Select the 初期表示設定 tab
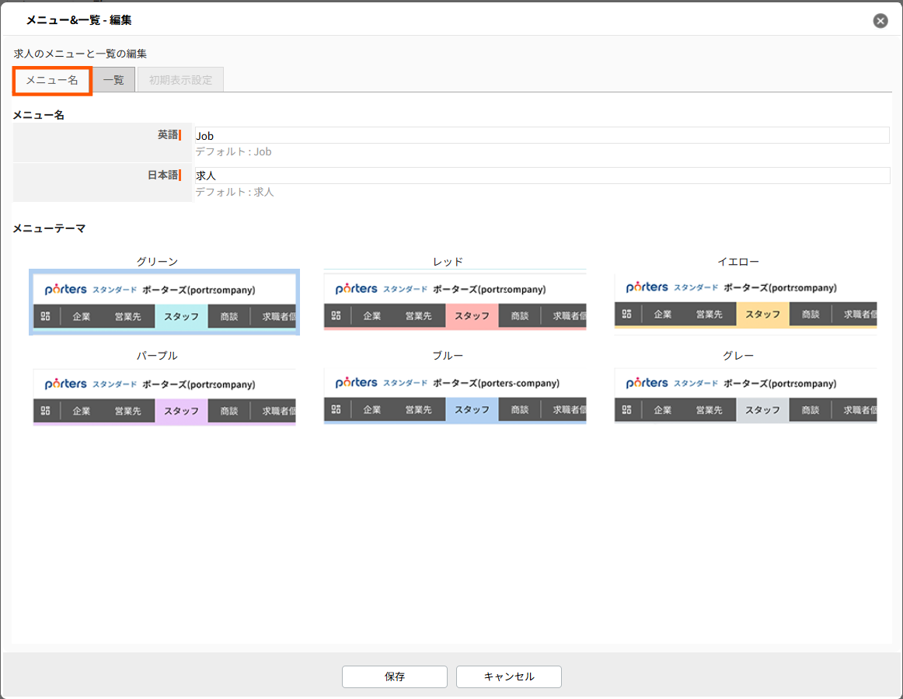 (180, 80)
